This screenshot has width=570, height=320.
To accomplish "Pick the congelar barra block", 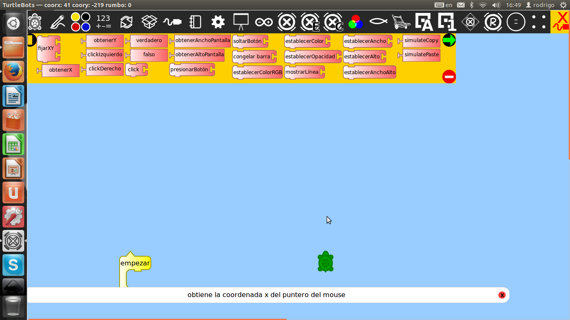I will (x=254, y=57).
